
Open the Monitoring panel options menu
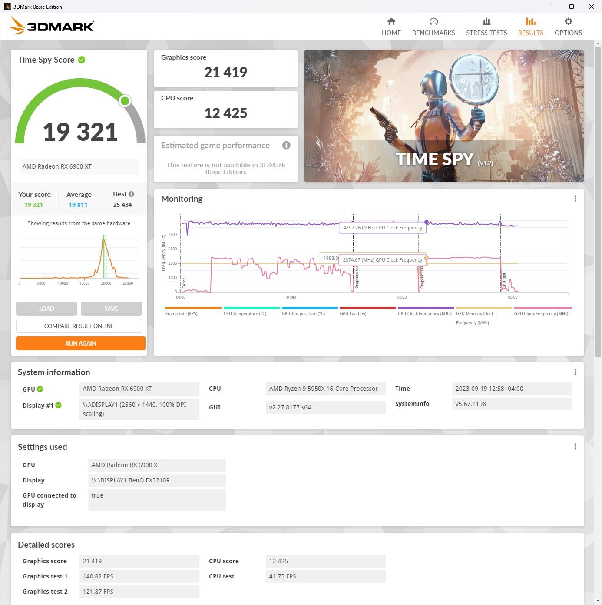575,198
